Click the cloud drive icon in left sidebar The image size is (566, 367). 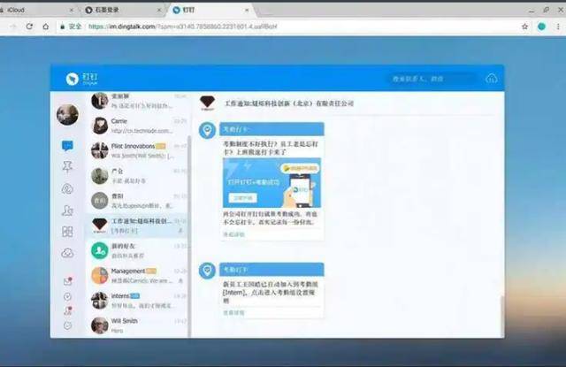pyautogui.click(x=67, y=253)
